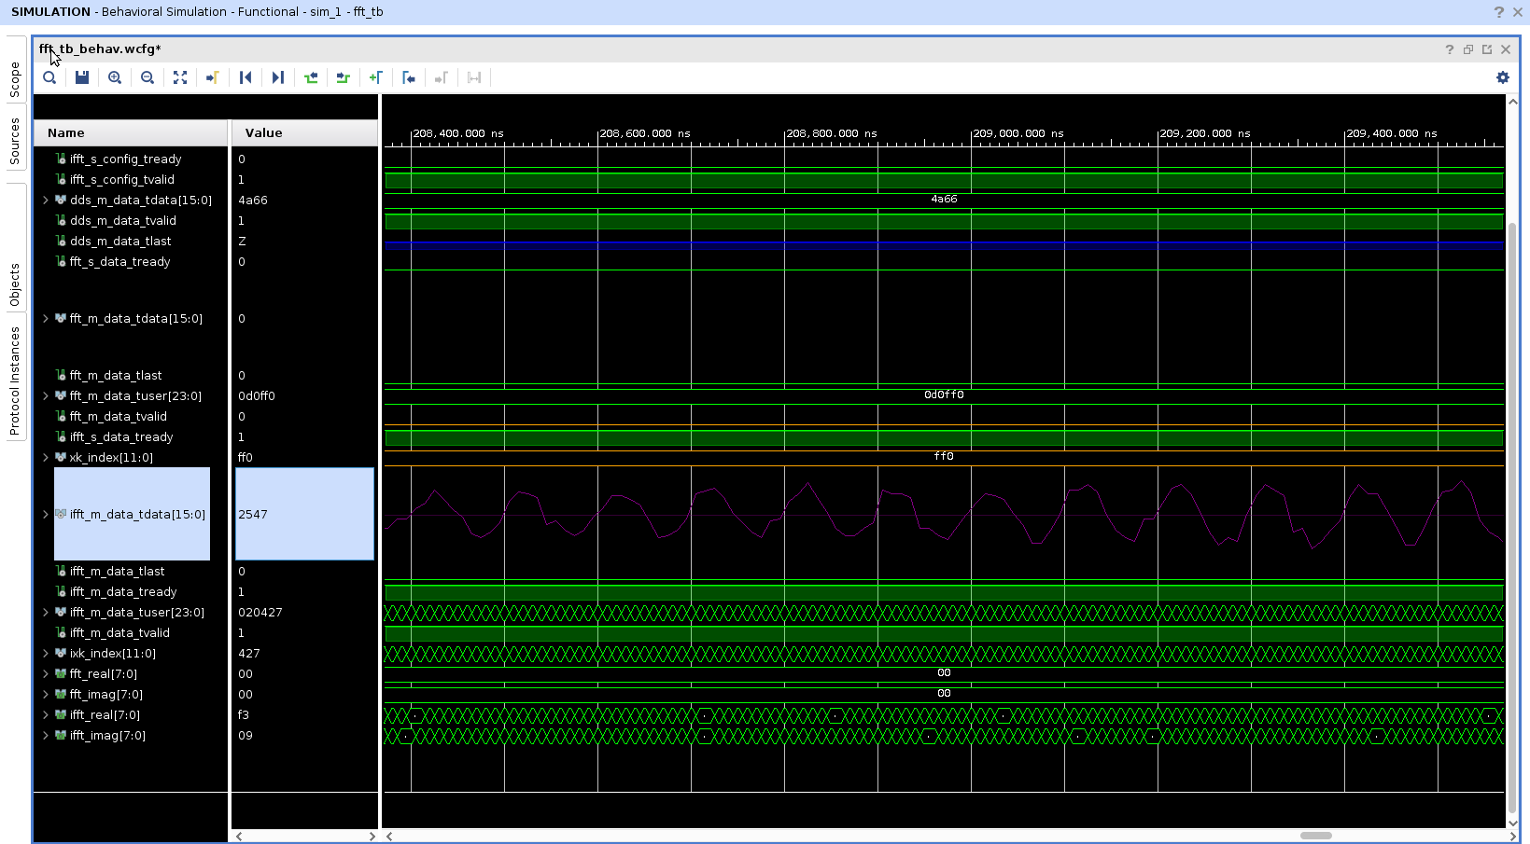Select the Find tool in the waveform toolbar
This screenshot has height=844, width=1530.
click(x=49, y=77)
